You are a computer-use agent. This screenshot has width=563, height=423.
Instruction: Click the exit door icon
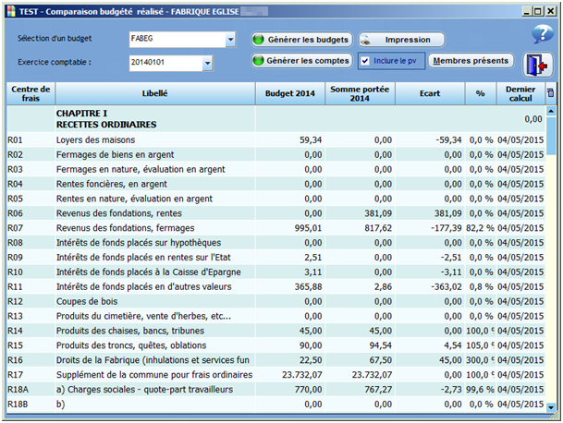pyautogui.click(x=536, y=65)
